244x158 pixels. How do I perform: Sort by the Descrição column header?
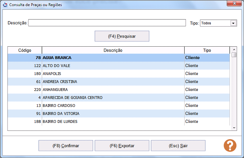coord(113,50)
